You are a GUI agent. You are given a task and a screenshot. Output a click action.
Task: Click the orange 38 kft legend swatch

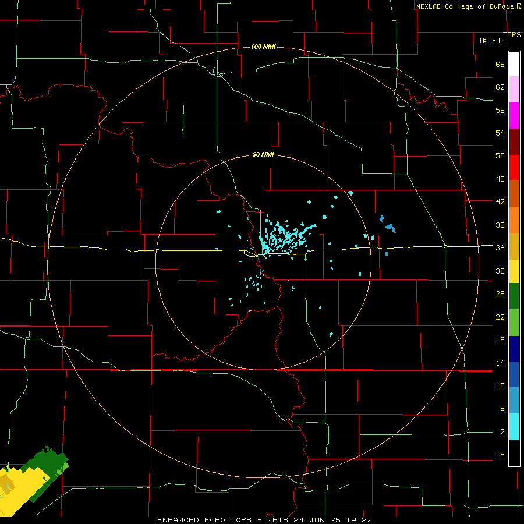click(x=514, y=220)
